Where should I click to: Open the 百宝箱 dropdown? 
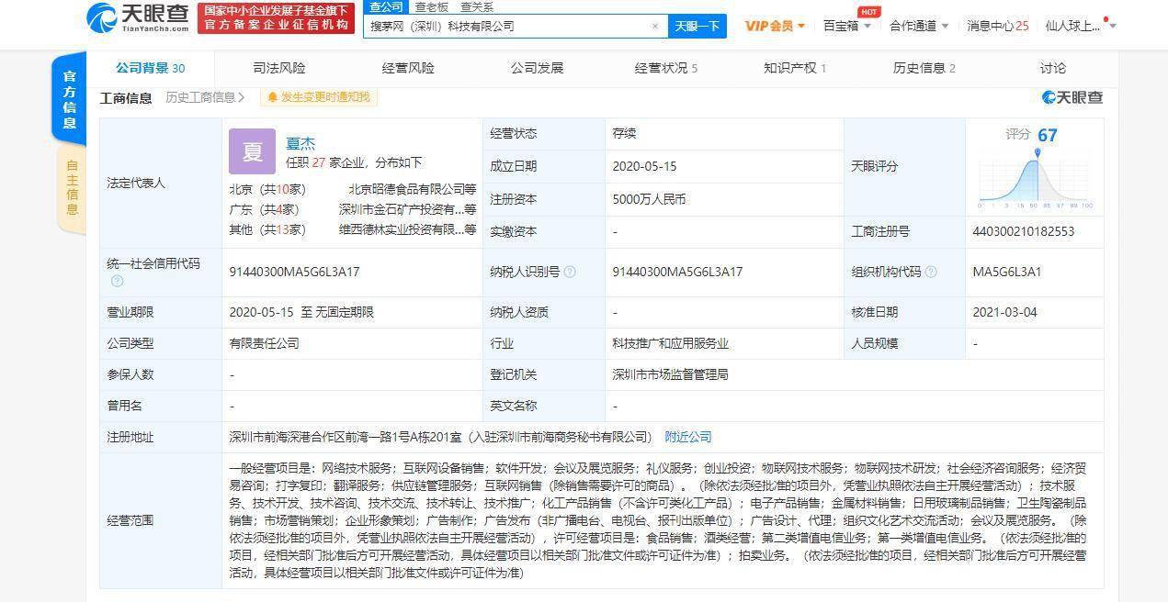click(x=846, y=26)
